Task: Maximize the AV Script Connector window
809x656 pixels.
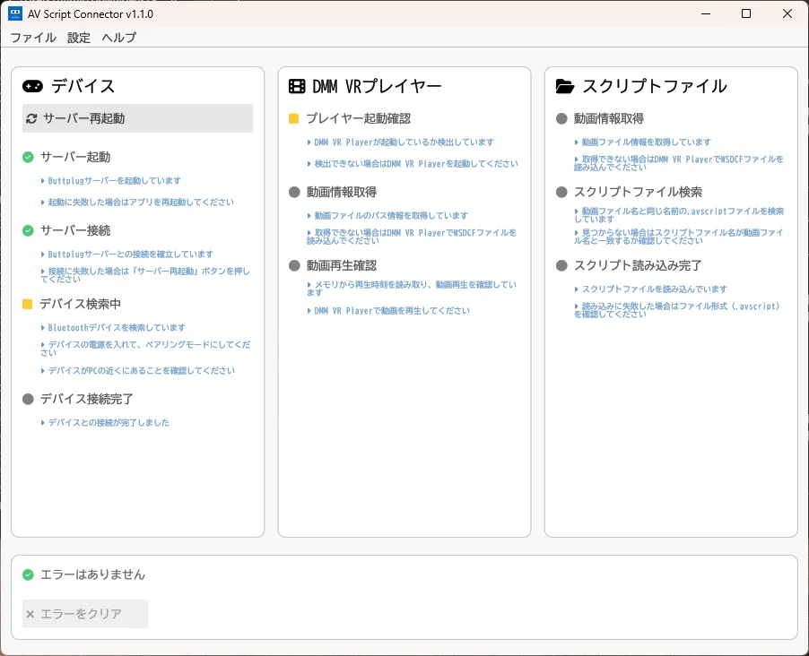Action: point(746,14)
